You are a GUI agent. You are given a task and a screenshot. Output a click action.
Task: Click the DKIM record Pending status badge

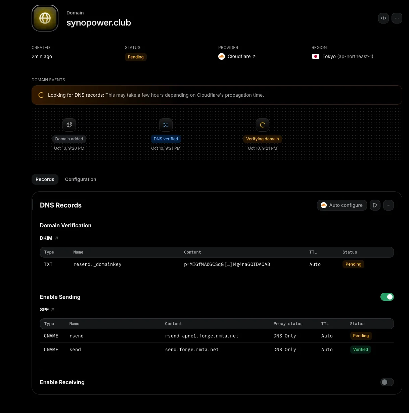coord(353,264)
